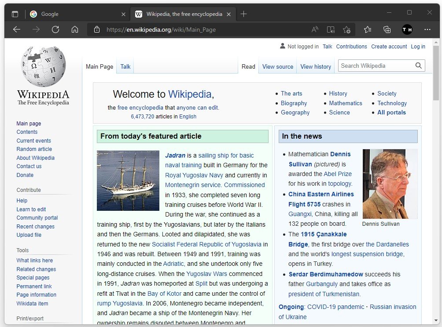The height and width of the screenshot is (327, 442).
Task: Select the Main Page tab
Action: click(x=99, y=66)
